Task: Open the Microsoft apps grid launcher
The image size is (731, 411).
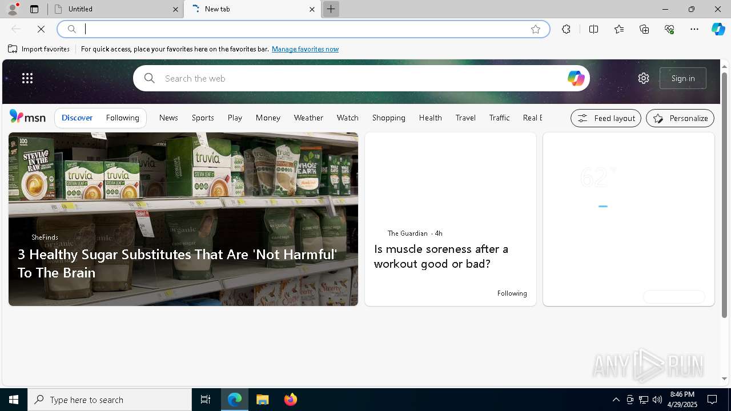Action: [x=27, y=78]
